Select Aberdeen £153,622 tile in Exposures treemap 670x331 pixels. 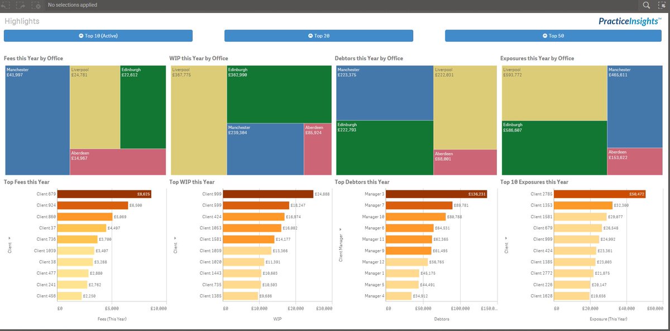coord(635,161)
